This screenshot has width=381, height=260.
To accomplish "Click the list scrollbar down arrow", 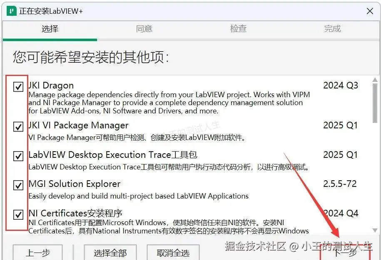I will click(x=375, y=230).
